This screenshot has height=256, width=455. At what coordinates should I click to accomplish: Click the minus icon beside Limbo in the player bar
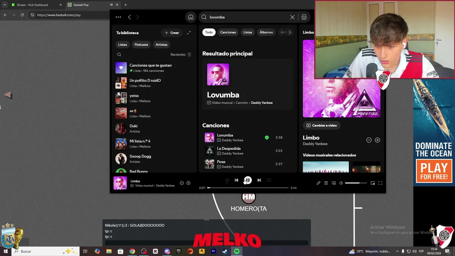(x=182, y=183)
